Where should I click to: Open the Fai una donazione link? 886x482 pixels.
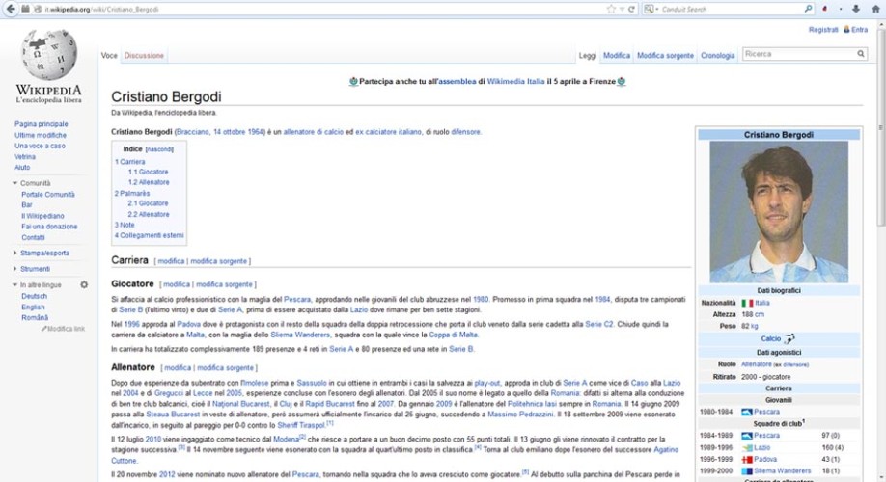click(49, 227)
